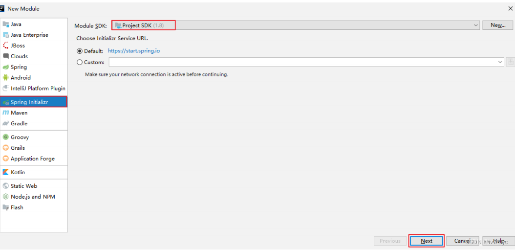Click the Flash folder icon

pyautogui.click(x=5, y=207)
